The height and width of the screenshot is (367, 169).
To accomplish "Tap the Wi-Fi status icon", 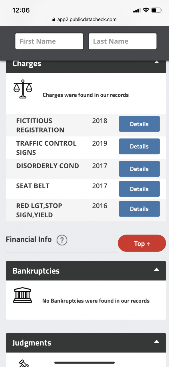I will (x=146, y=10).
